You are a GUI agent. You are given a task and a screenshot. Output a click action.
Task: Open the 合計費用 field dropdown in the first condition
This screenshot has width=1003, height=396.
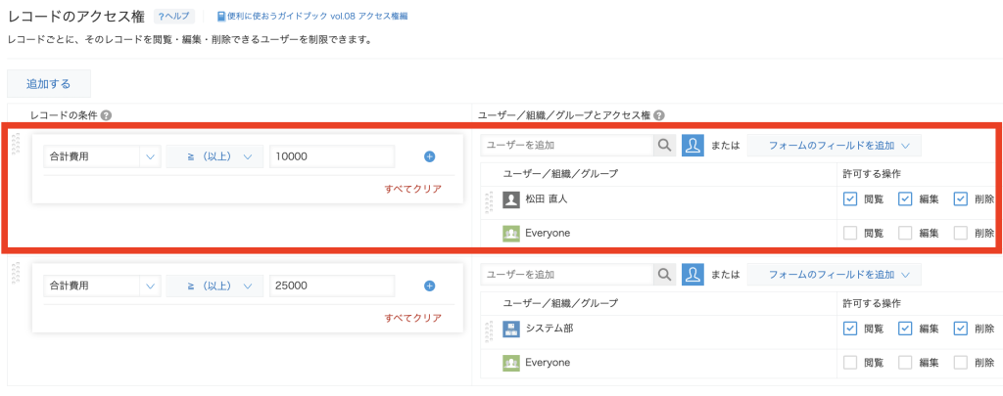102,156
